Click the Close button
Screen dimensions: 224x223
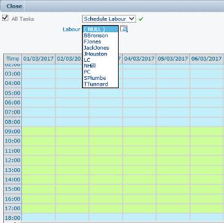14,6
